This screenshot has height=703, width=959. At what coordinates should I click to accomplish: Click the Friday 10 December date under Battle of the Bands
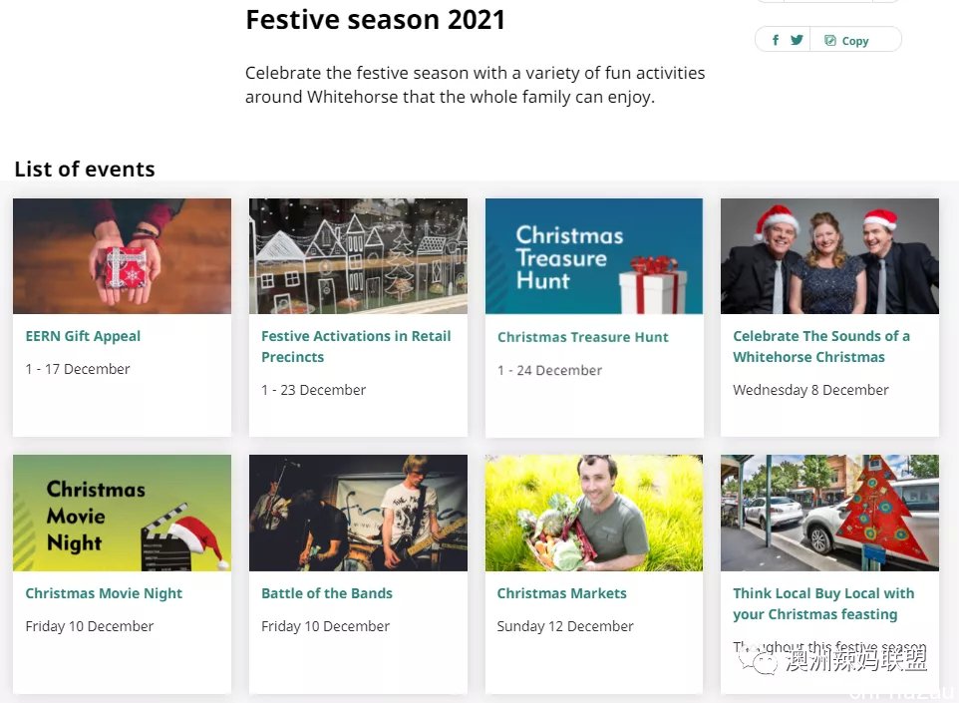pyautogui.click(x=325, y=626)
